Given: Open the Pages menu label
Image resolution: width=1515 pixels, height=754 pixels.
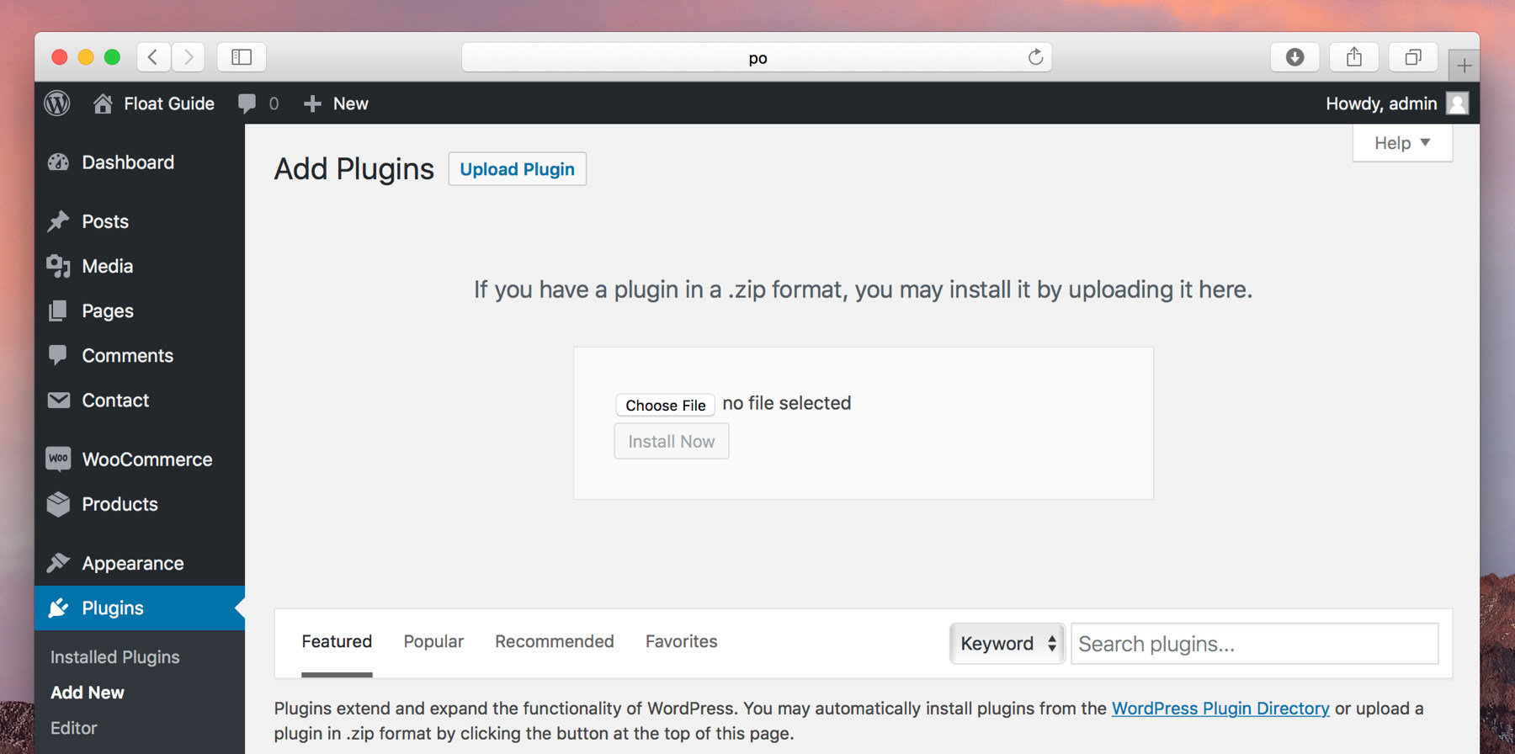Looking at the screenshot, I should click(108, 311).
